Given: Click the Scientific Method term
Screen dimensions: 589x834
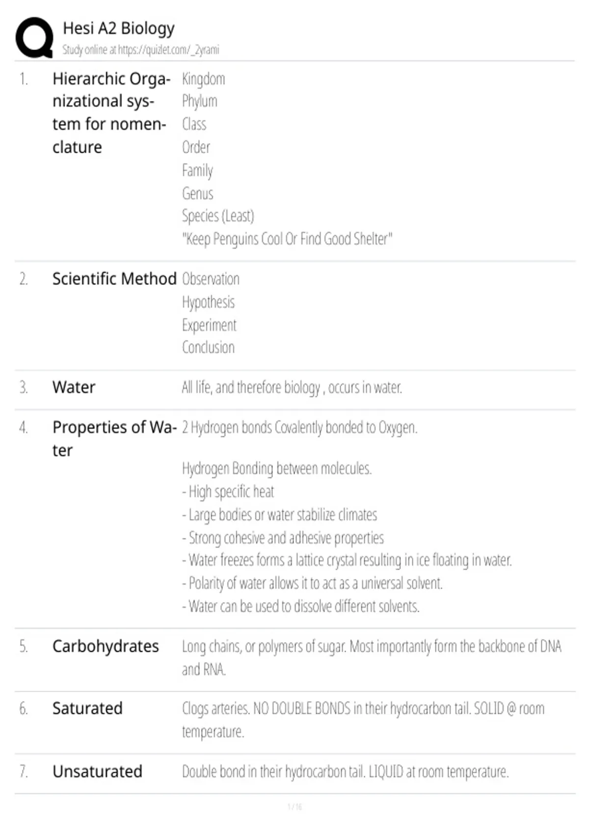Looking at the screenshot, I should point(114,279).
